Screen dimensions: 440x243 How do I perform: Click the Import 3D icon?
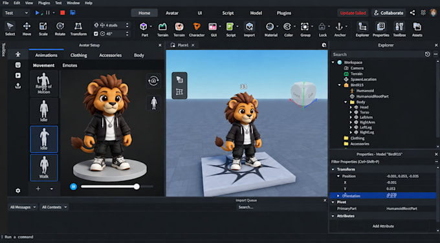coord(249,29)
